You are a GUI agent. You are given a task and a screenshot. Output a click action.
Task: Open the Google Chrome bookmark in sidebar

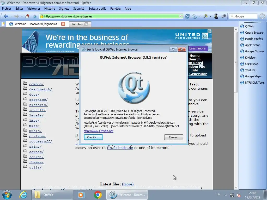point(252,51)
